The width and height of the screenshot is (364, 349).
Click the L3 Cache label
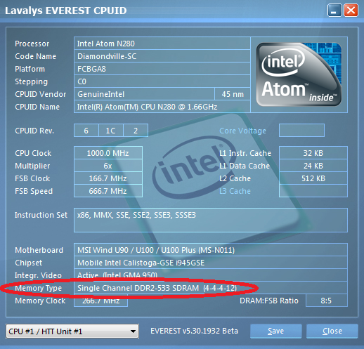235,191
